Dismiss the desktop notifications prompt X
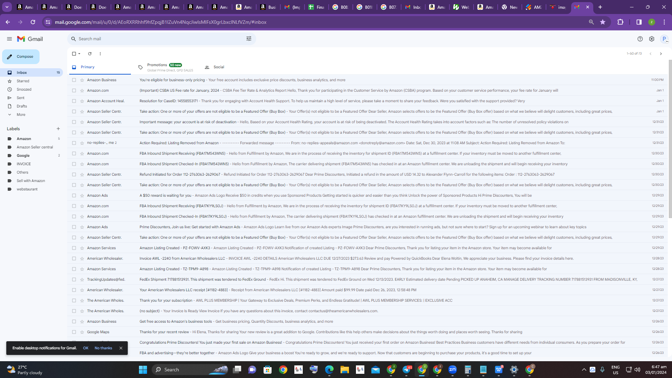 coord(121,348)
